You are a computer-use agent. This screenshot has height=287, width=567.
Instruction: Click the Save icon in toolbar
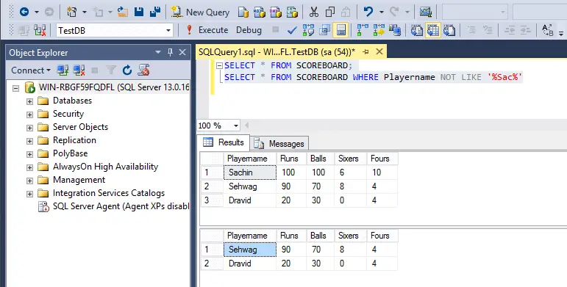(139, 12)
